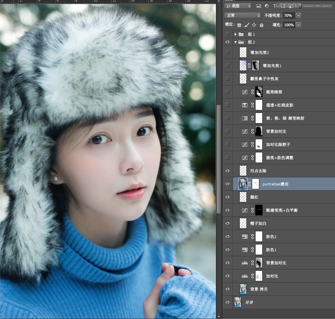Click the pixel layer filter icon
The height and width of the screenshot is (319, 335).
(x=259, y=6)
